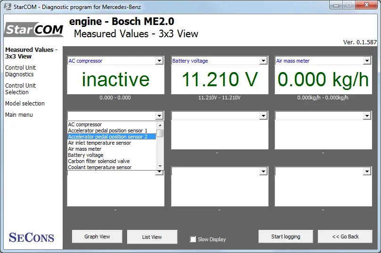
Task: Click the list scrollbar down arrow
Action: click(x=160, y=166)
